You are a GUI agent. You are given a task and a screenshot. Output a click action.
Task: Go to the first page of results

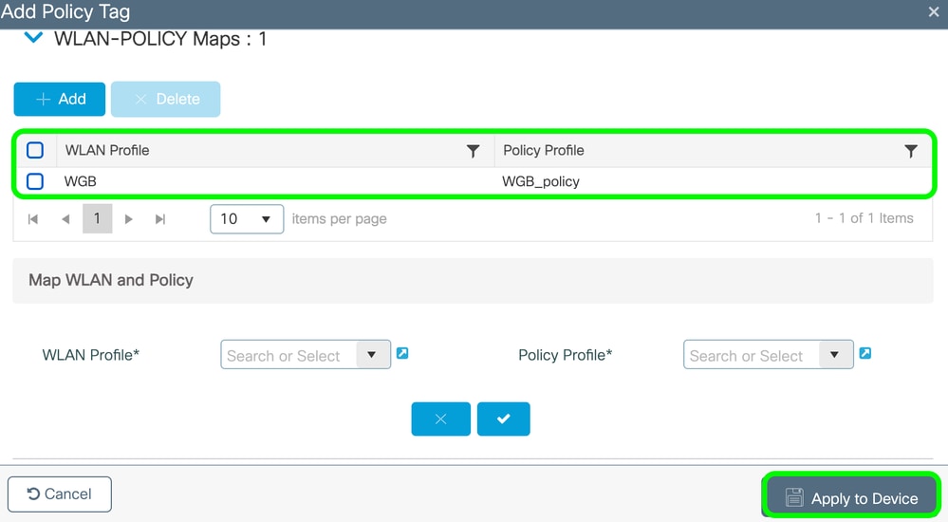coord(33,219)
